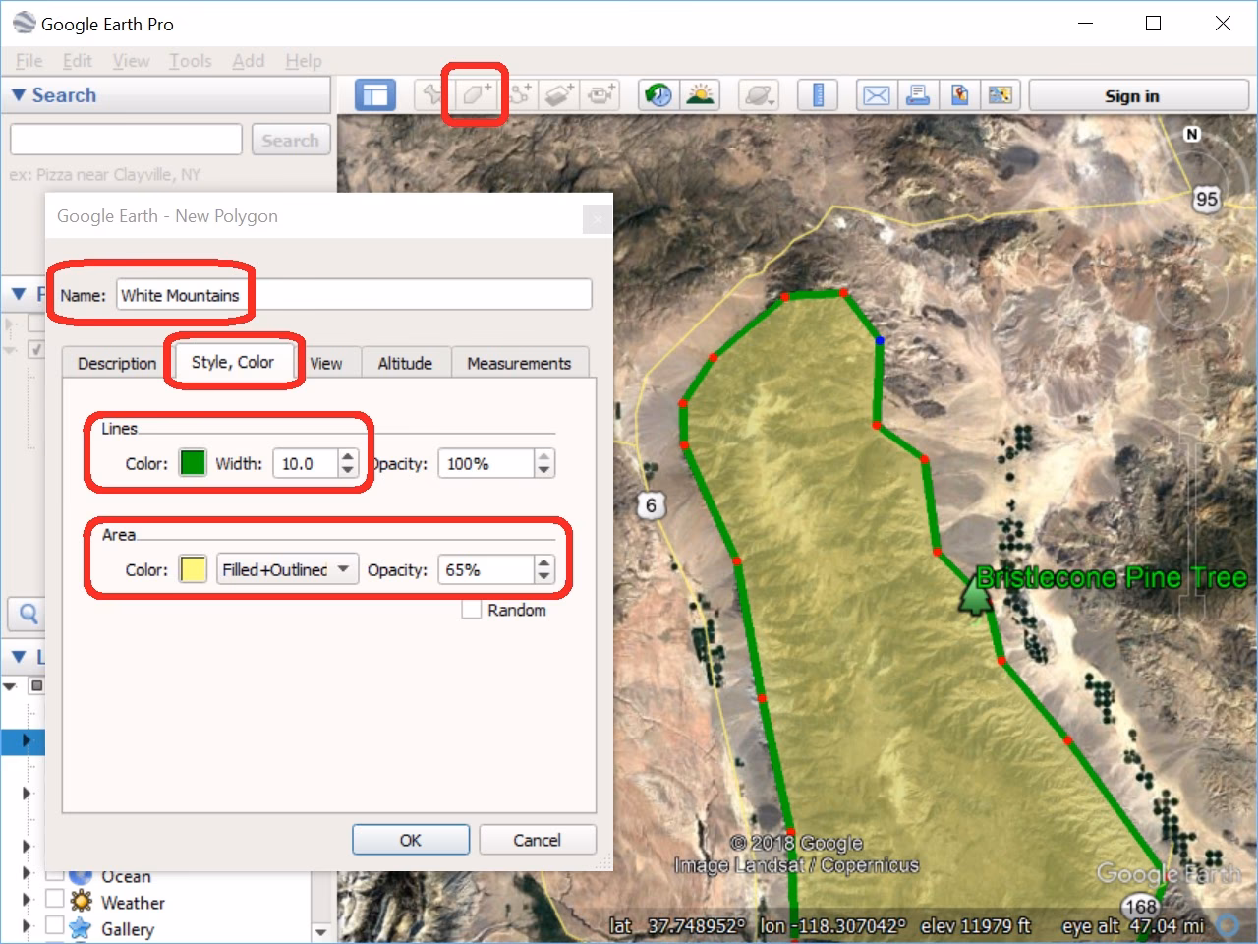Click the Google Earth Pro title bar logo
The height and width of the screenshot is (944, 1258).
click(x=24, y=23)
